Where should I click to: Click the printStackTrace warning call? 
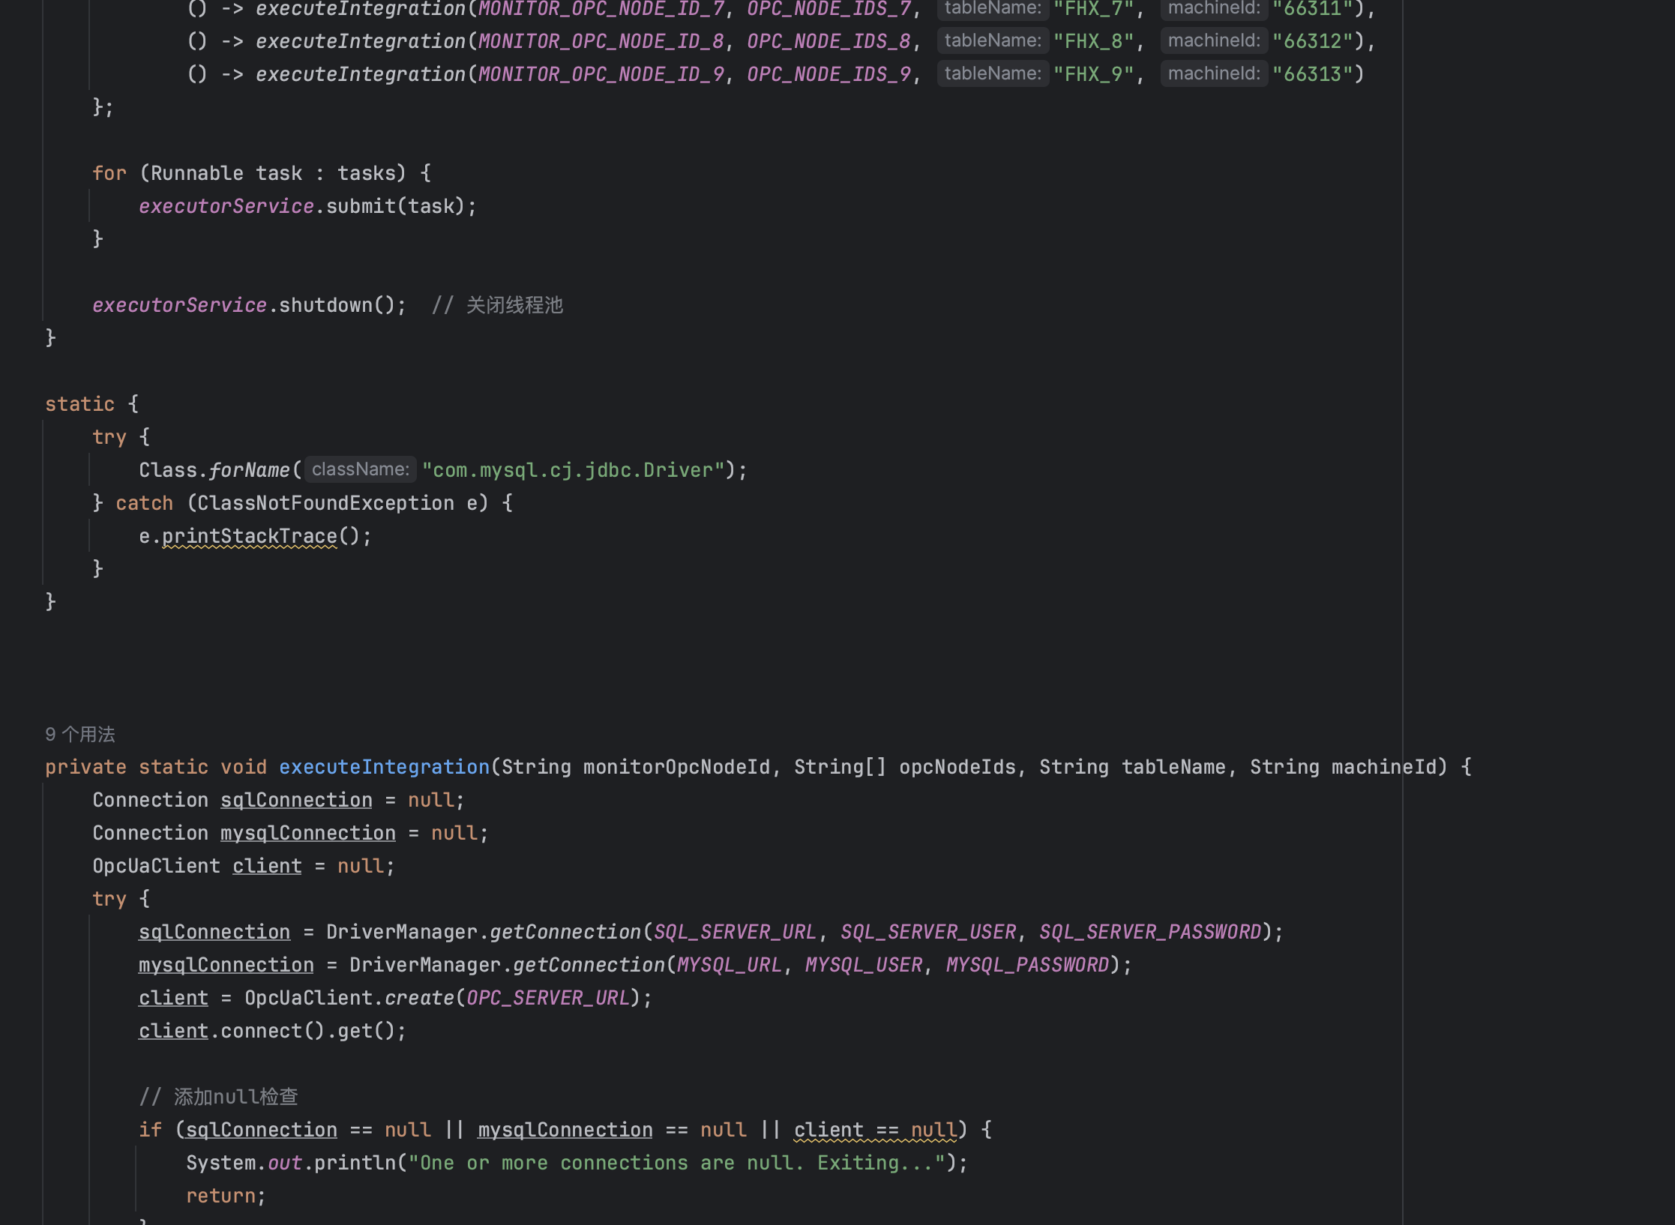coord(250,536)
